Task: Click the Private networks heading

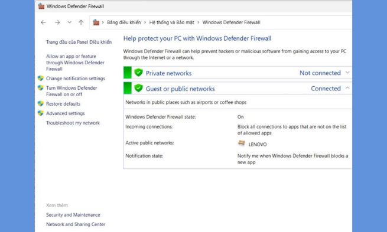Action: [x=168, y=73]
